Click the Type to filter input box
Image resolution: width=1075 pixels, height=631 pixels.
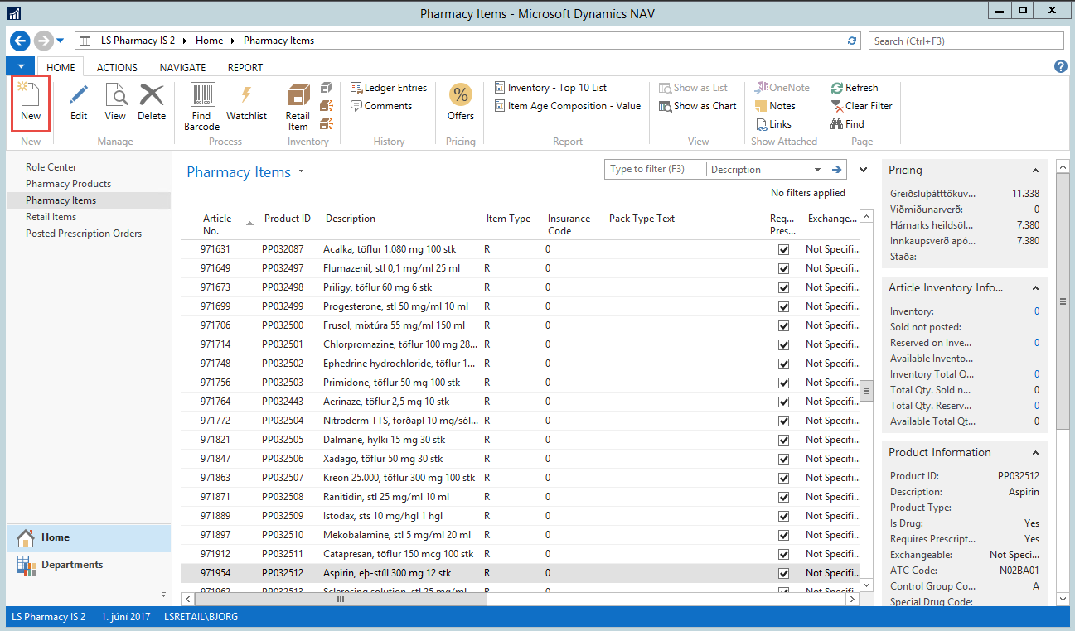(655, 170)
